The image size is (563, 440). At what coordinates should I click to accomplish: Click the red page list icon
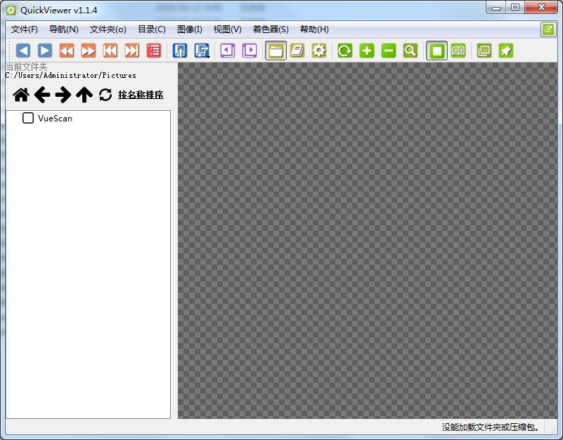pos(154,51)
